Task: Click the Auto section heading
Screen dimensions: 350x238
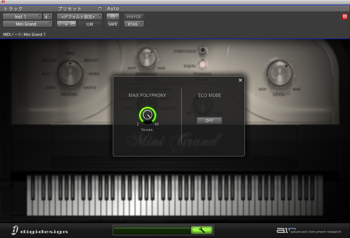Action: (113, 9)
